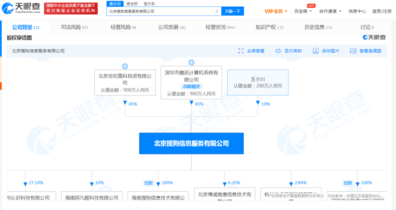Click the company name search input field

[162, 11]
